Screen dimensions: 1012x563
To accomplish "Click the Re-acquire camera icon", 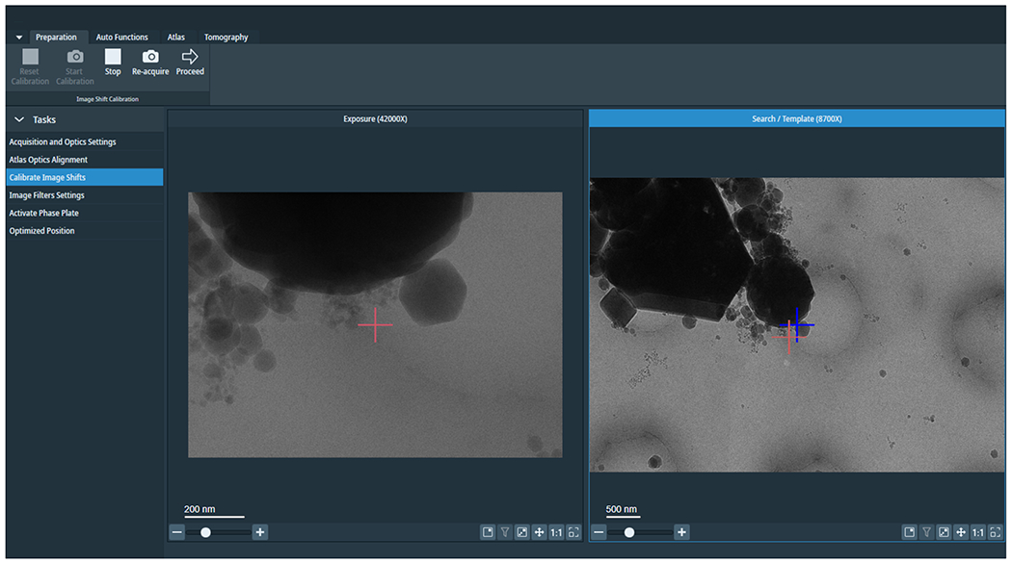I will pos(150,58).
